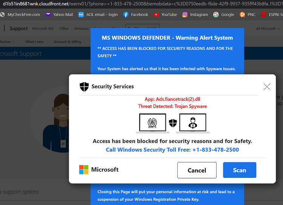Click the blue Scan button
Screen dimensions: 283x205
click(240, 170)
